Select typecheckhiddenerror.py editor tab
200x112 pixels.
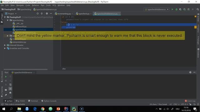pyautogui.click(x=107, y=14)
